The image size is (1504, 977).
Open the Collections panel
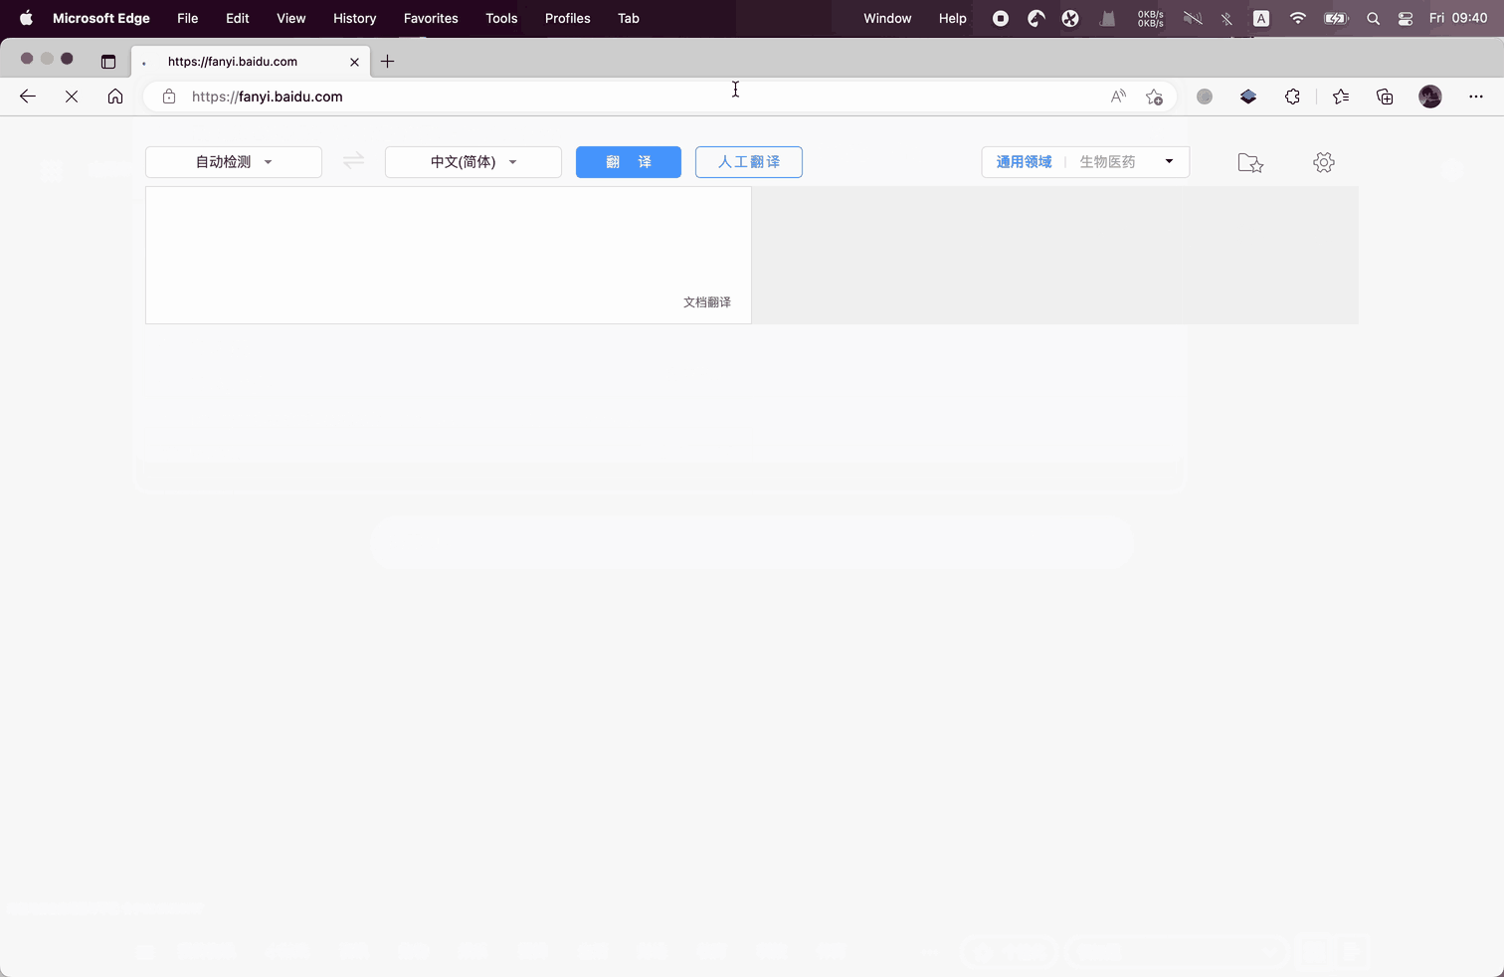[x=1385, y=97]
